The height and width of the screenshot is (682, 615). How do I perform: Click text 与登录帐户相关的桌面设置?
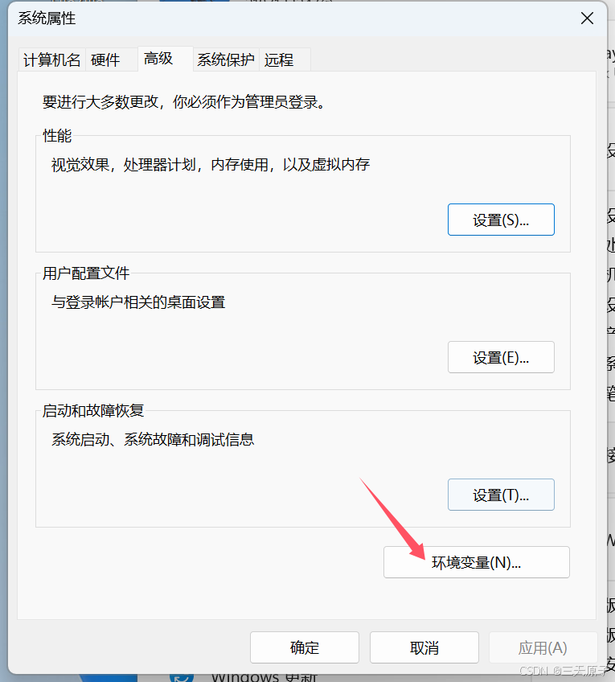(138, 302)
